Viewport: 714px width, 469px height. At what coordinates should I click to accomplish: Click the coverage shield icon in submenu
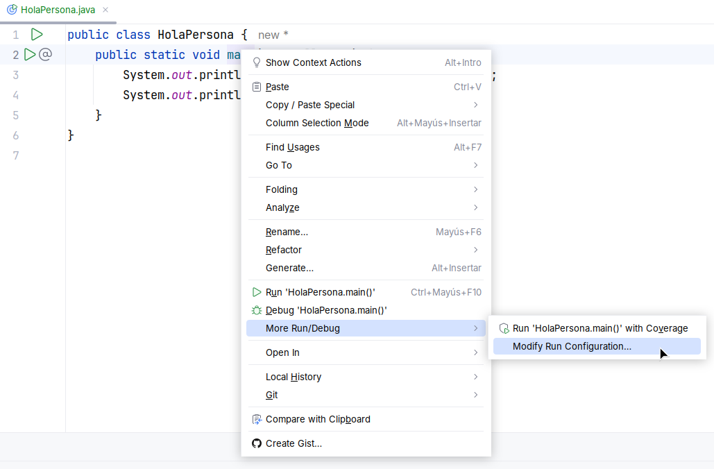504,328
